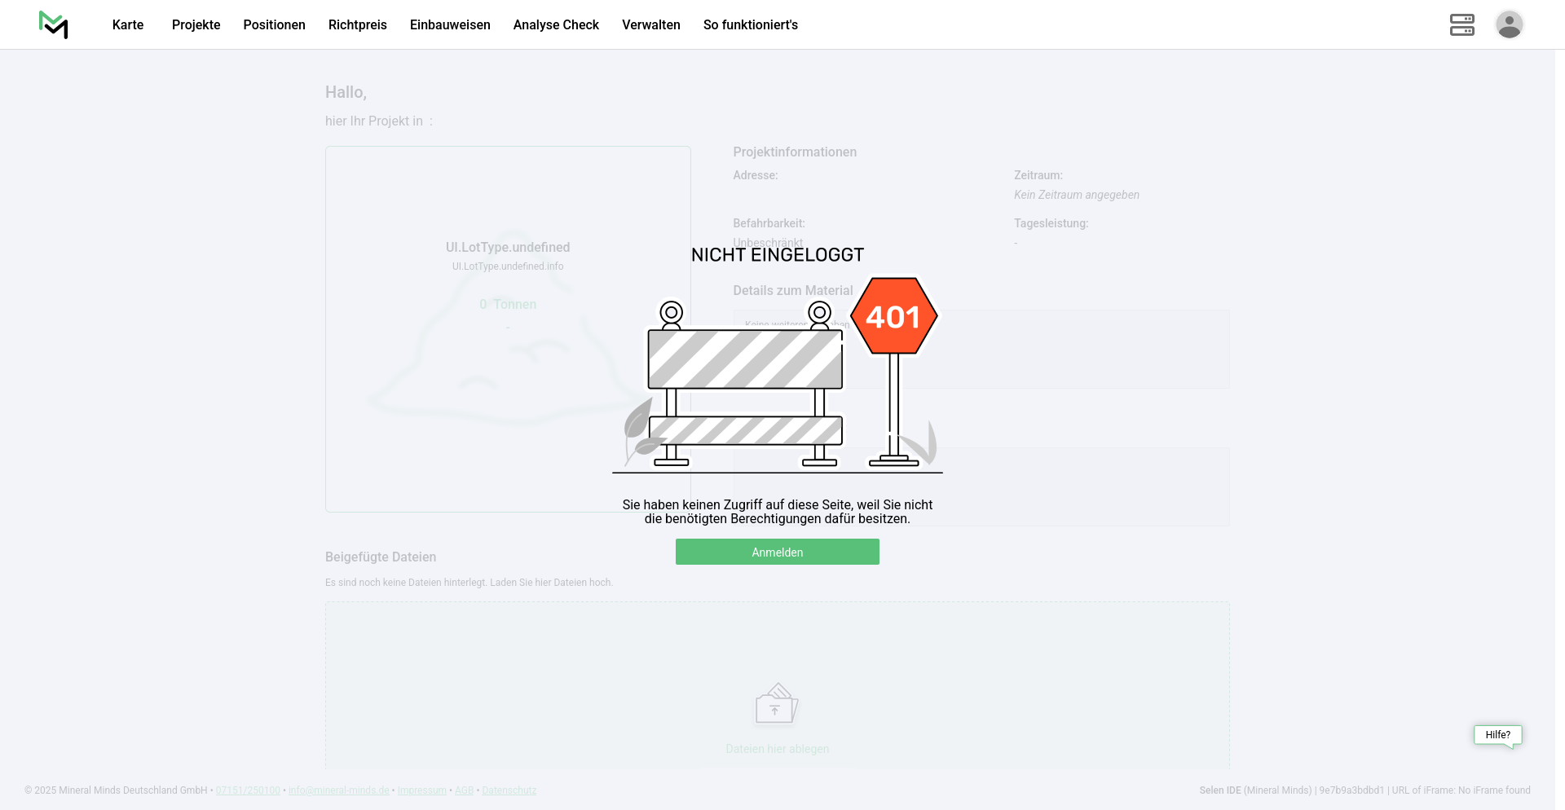
Task: Click the Mineral Minds logo
Action: coord(54,24)
